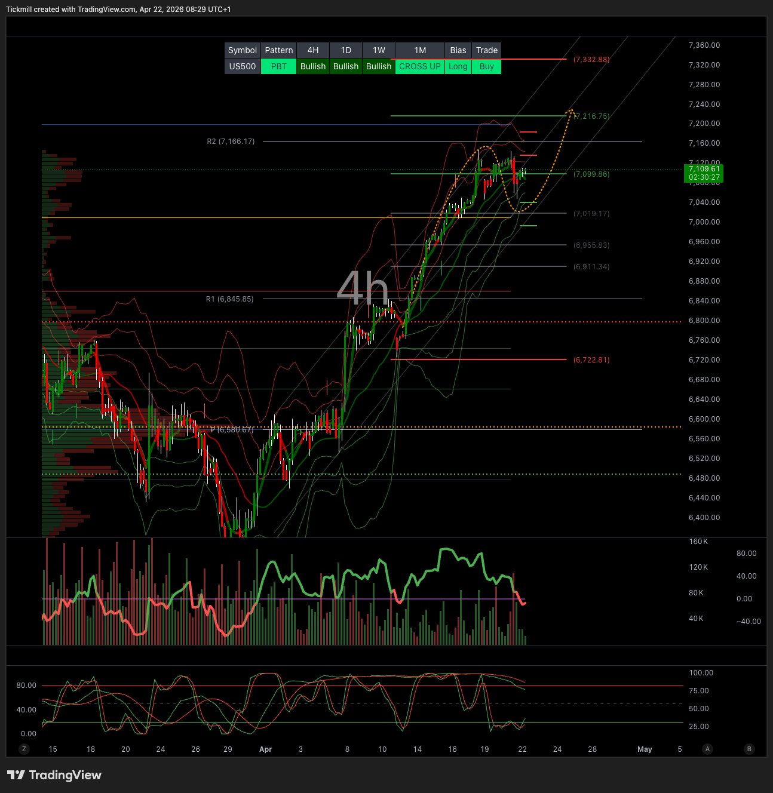This screenshot has height=793, width=773.
Task: Click the 1W column header
Action: (x=379, y=50)
